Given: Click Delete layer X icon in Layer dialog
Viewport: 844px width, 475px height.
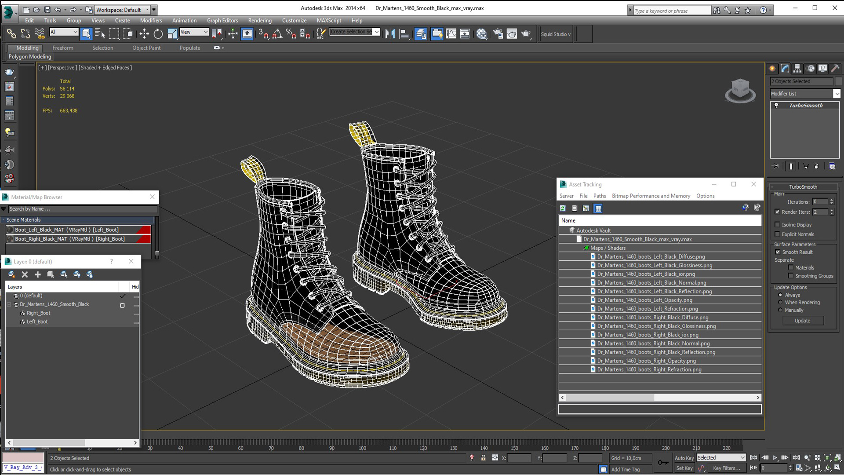Looking at the screenshot, I should click(x=25, y=274).
